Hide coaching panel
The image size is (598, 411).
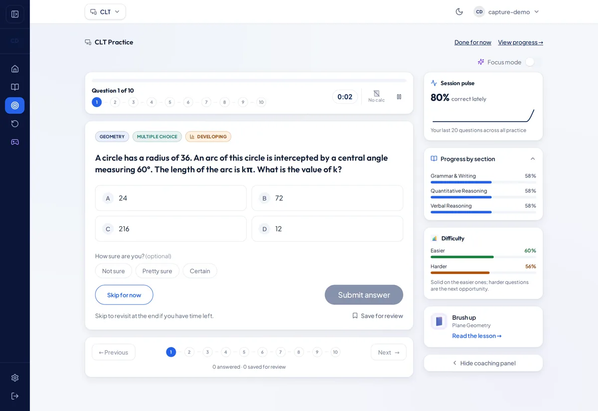483,363
